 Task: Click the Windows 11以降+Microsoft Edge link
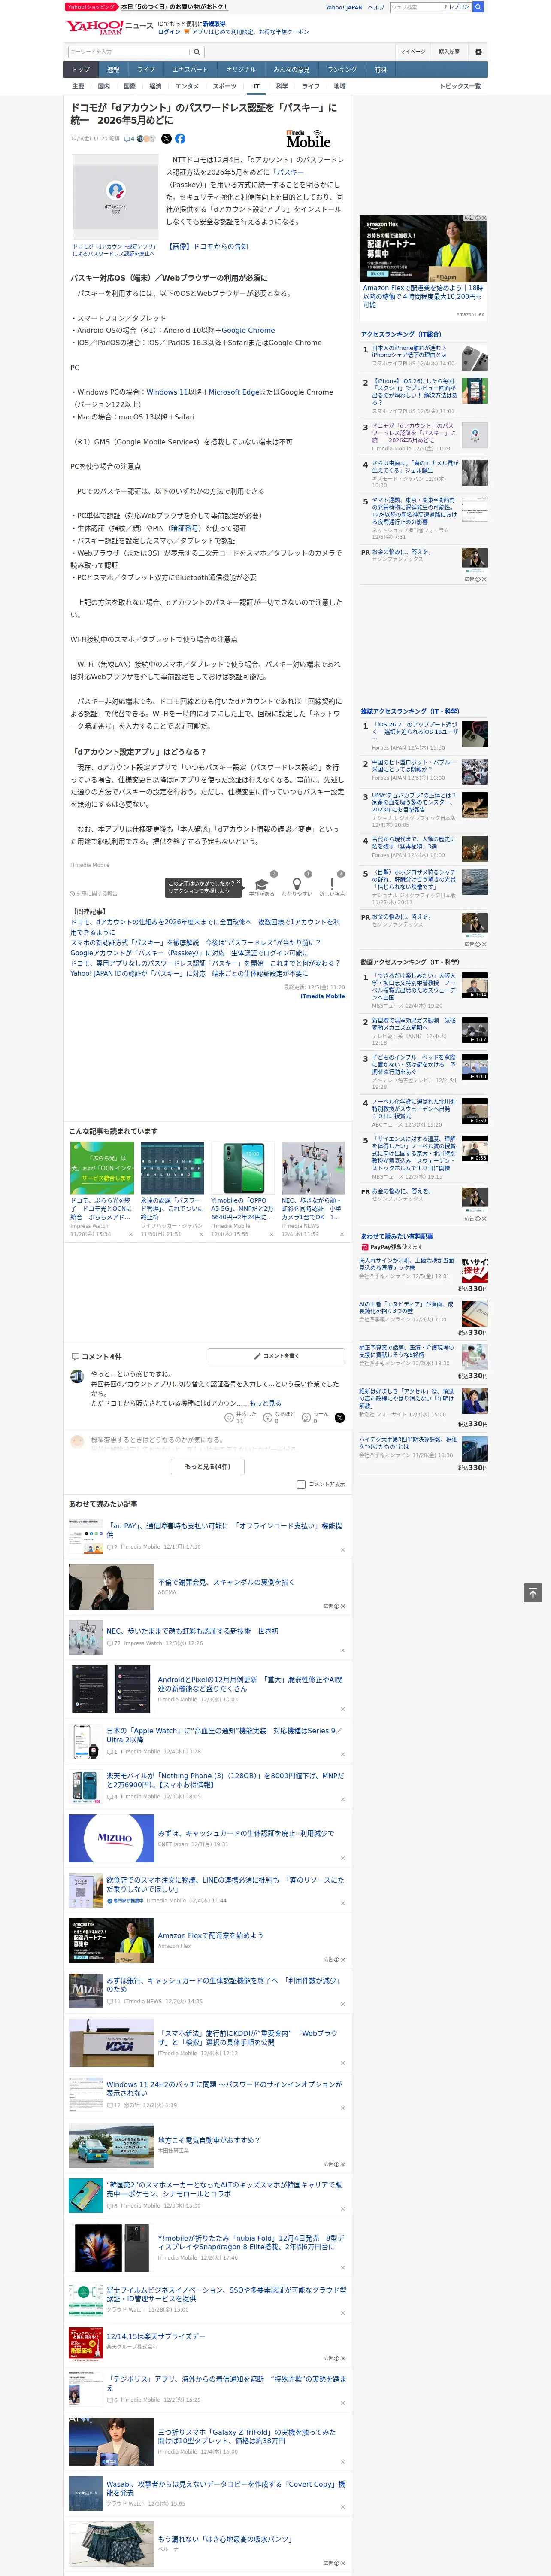(x=203, y=392)
